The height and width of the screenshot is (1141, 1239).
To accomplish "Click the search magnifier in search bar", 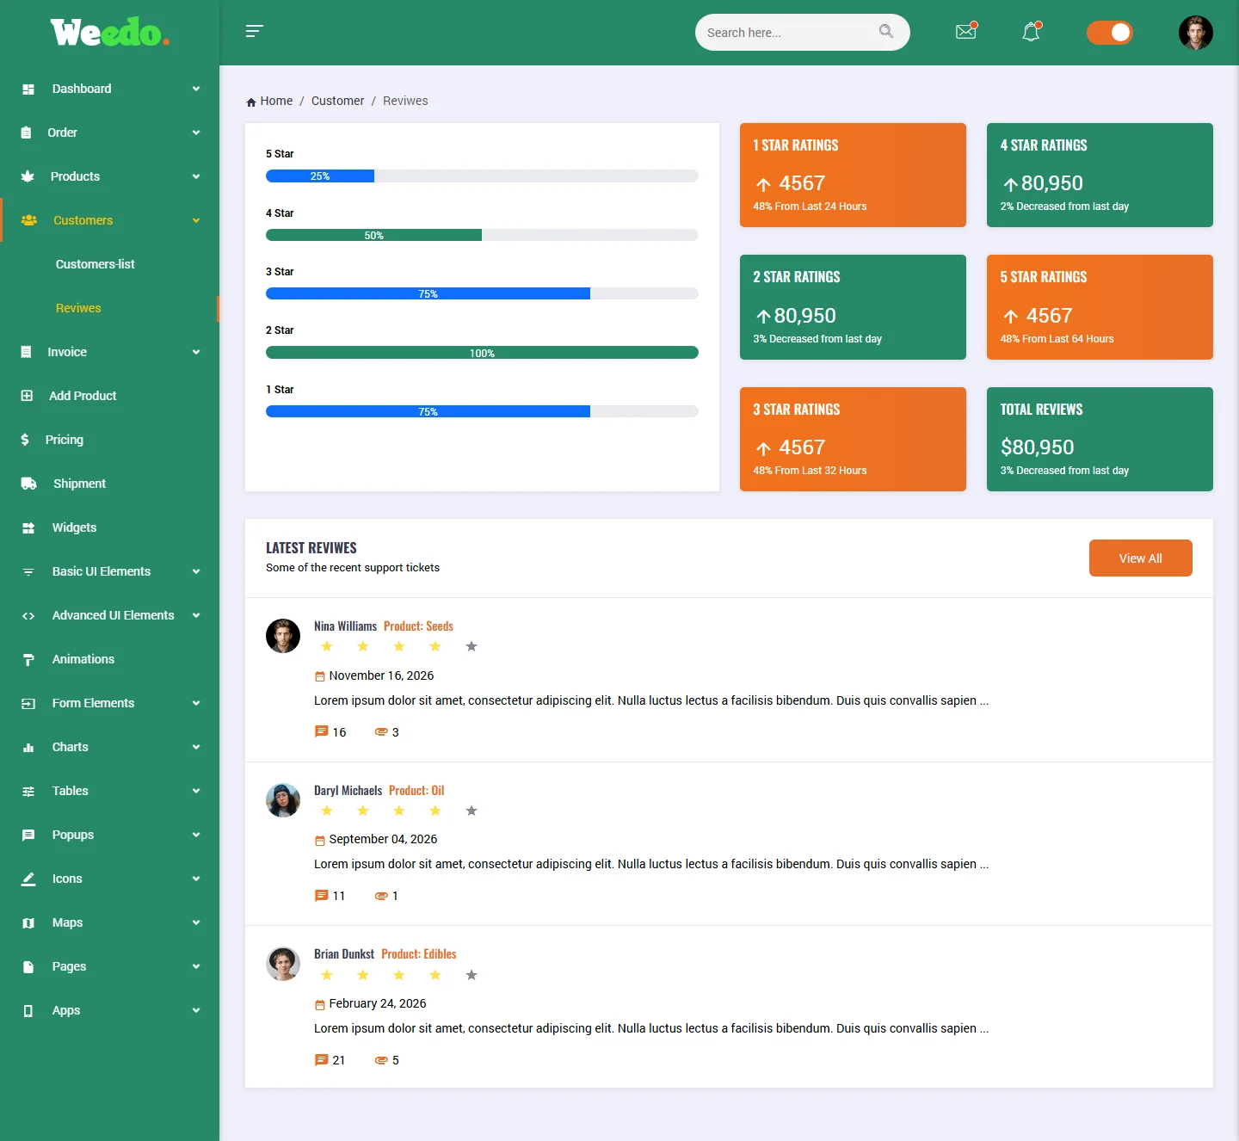I will tap(886, 31).
